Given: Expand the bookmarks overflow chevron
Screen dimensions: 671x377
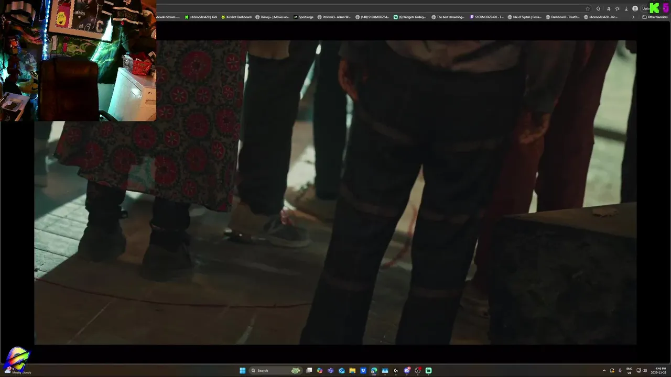Looking at the screenshot, I should click(633, 17).
